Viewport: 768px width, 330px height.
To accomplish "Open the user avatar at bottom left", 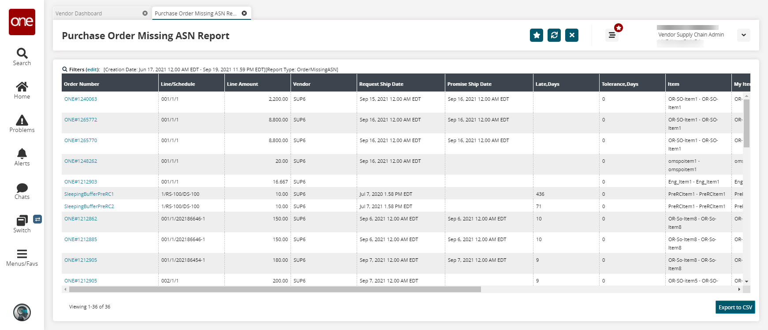I will tap(22, 312).
